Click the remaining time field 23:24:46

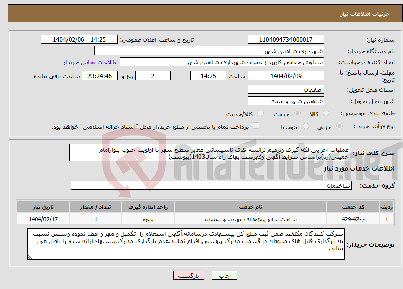click(x=100, y=76)
